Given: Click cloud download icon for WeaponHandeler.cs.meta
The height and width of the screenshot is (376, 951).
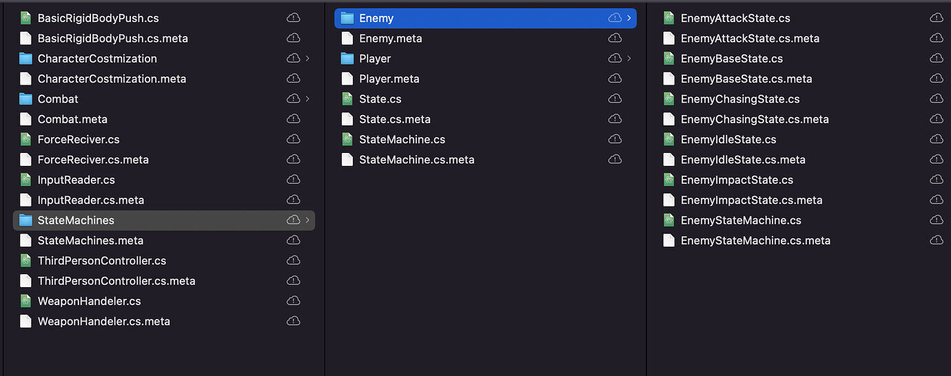Looking at the screenshot, I should [293, 321].
